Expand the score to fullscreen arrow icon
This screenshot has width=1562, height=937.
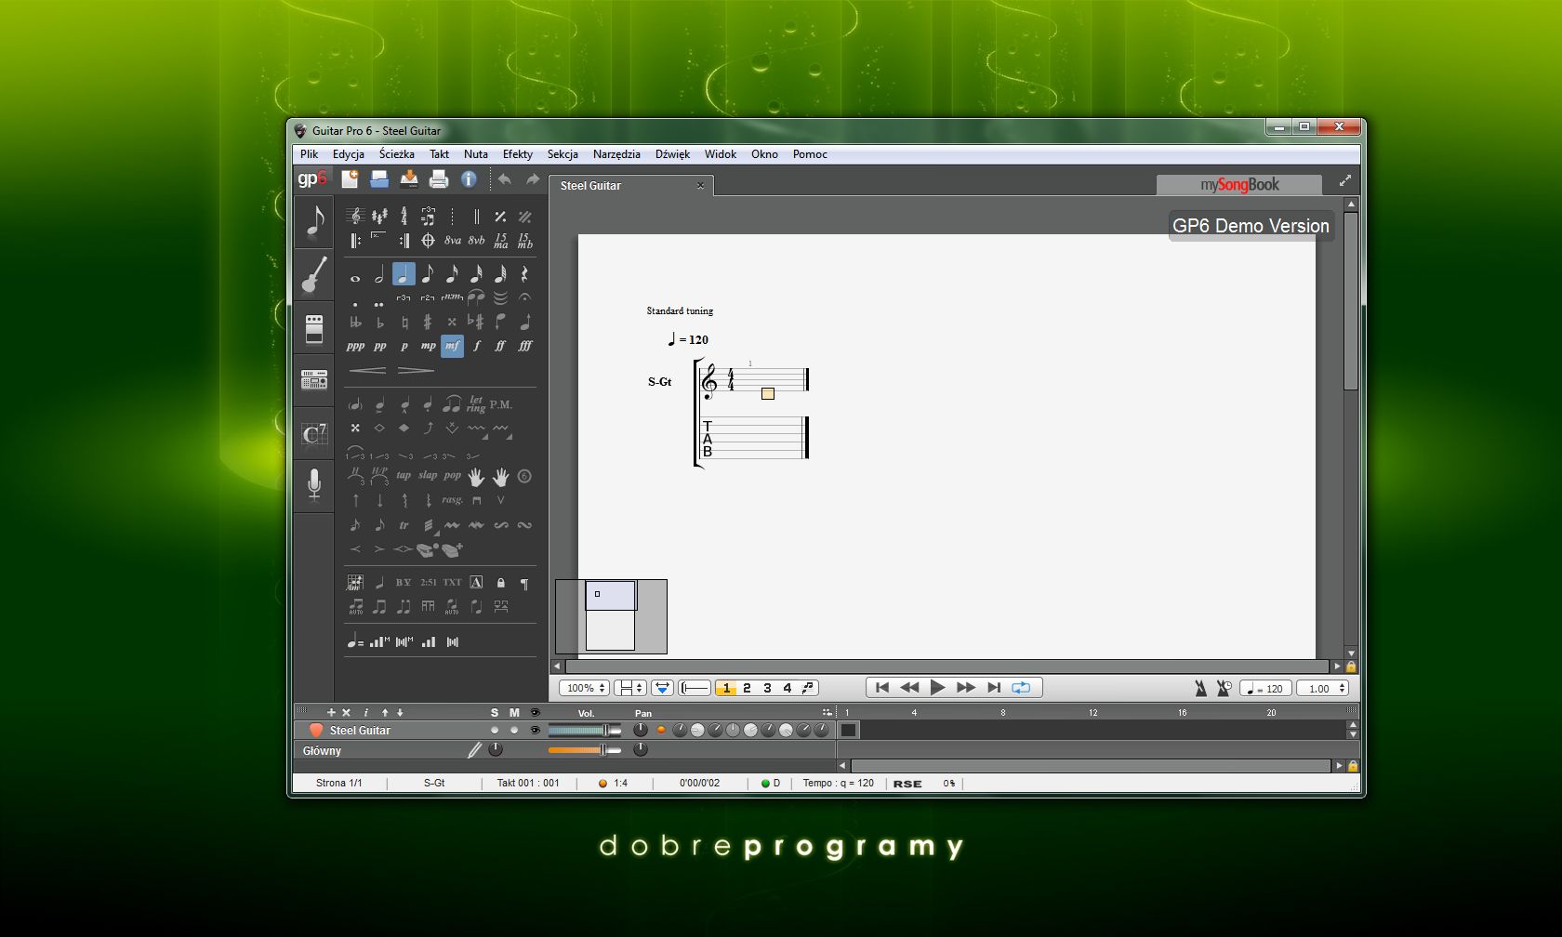[1344, 181]
